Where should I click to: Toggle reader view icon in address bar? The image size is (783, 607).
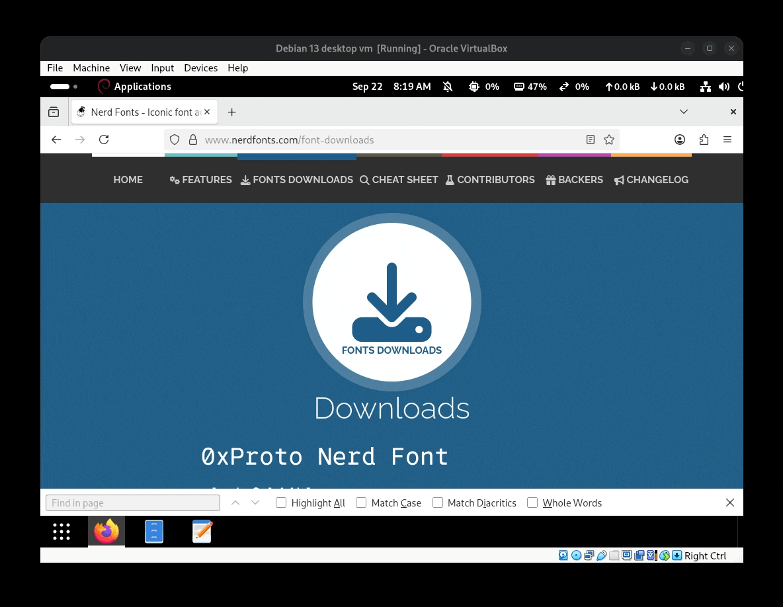click(591, 140)
